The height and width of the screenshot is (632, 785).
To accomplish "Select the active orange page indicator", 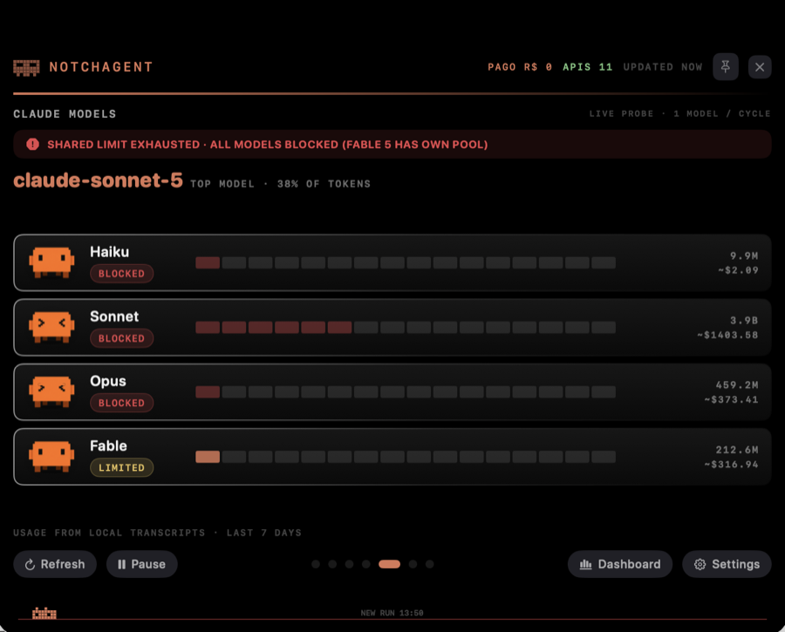I will [x=390, y=564].
